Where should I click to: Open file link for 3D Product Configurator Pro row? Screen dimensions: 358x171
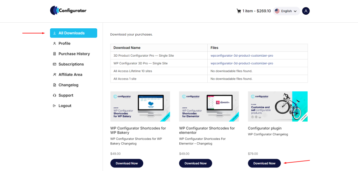coord(242,56)
